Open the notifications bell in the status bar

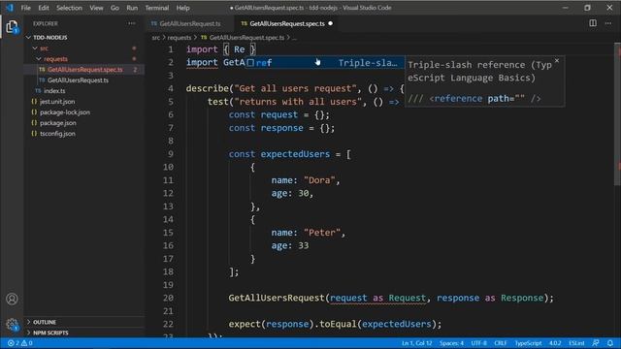(610, 343)
